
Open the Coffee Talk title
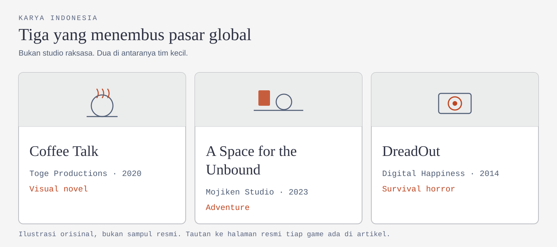64,151
